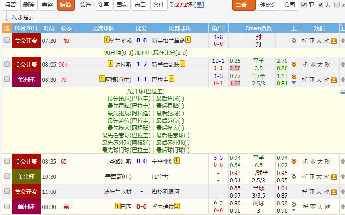Open 欧 odds for 达拉斯 match
This screenshot has height=215, width=345.
(x=327, y=65)
